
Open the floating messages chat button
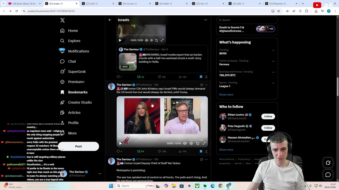[328, 175]
